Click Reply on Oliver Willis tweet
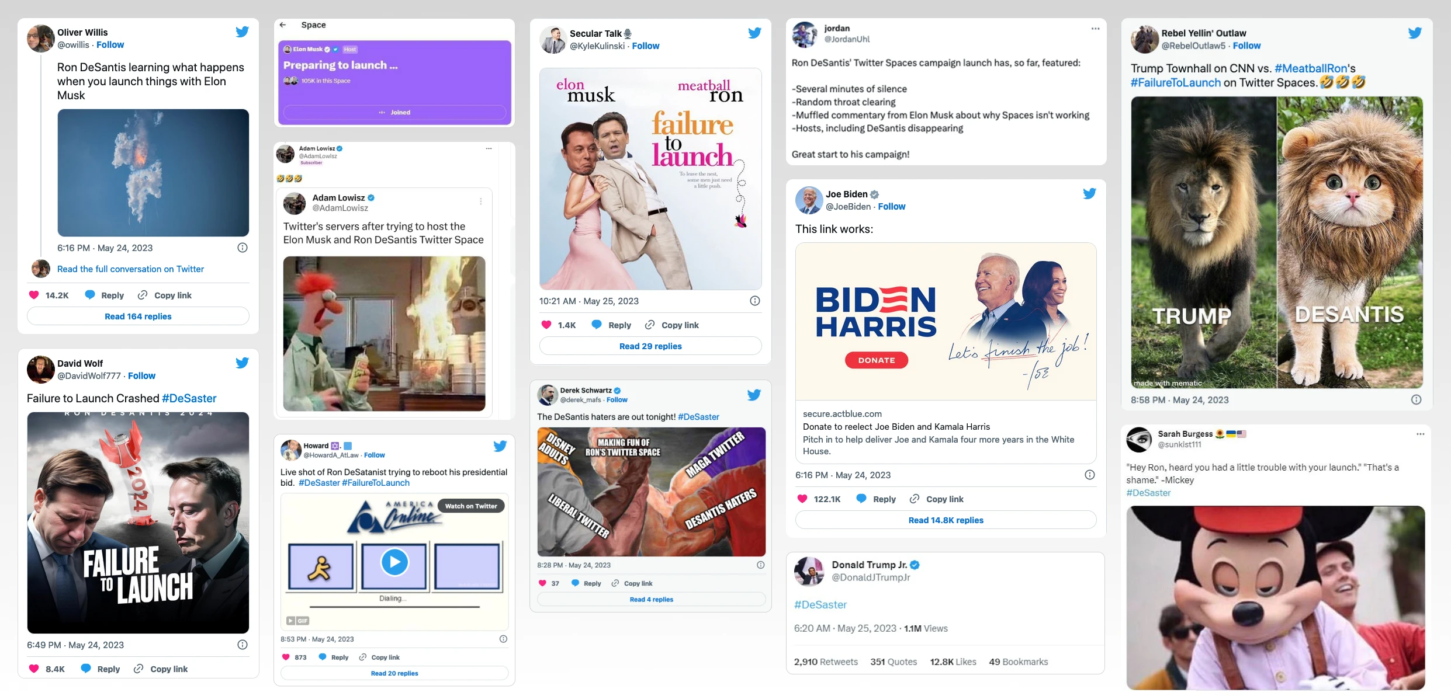 pos(105,295)
